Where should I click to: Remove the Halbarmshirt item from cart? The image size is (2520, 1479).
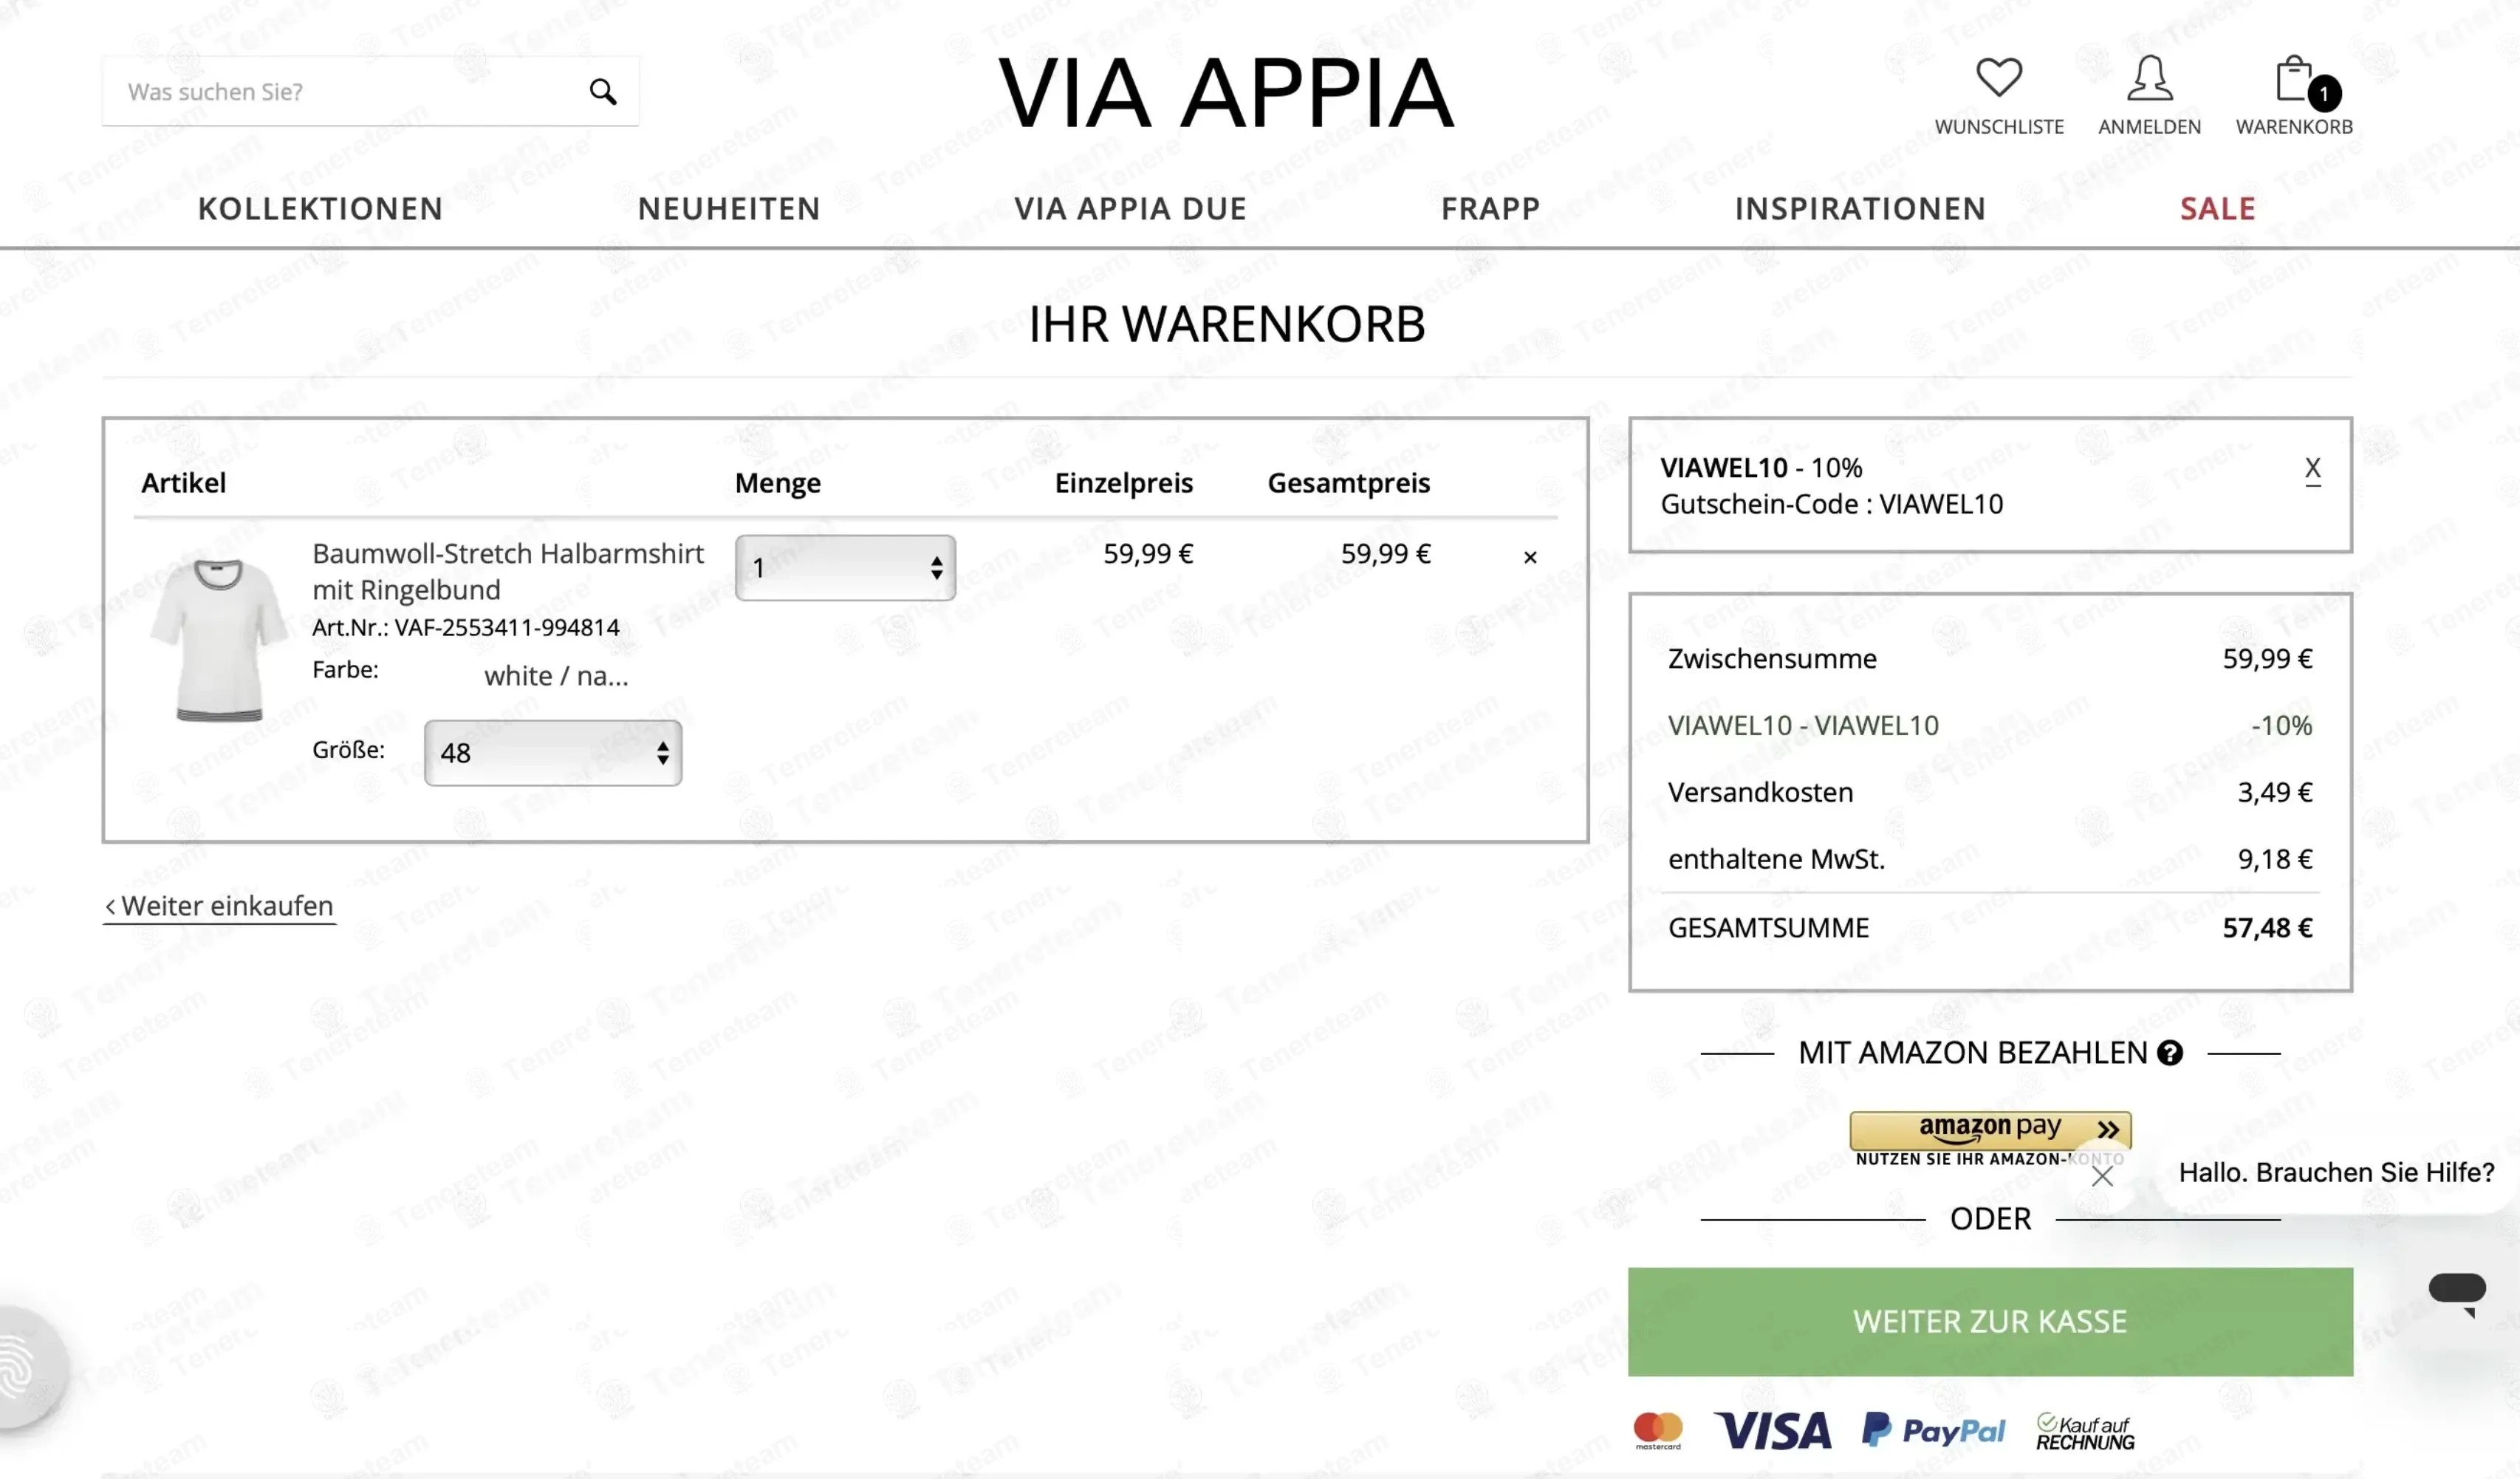pos(1529,557)
